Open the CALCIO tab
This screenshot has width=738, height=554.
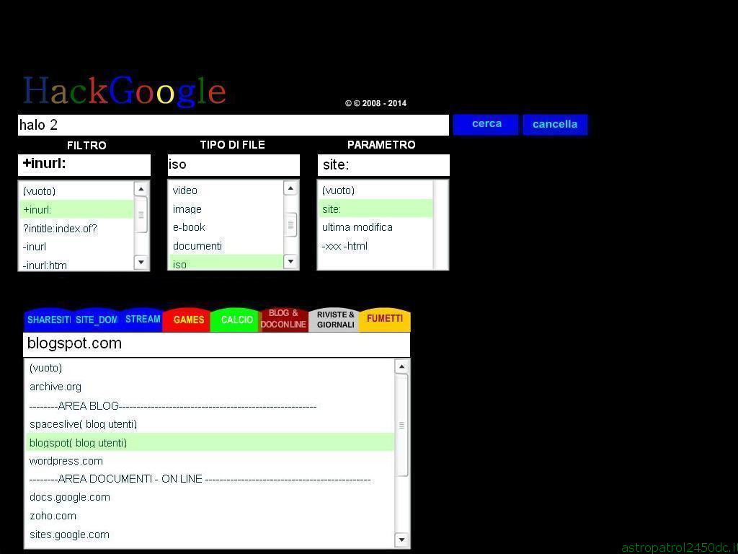(x=236, y=320)
